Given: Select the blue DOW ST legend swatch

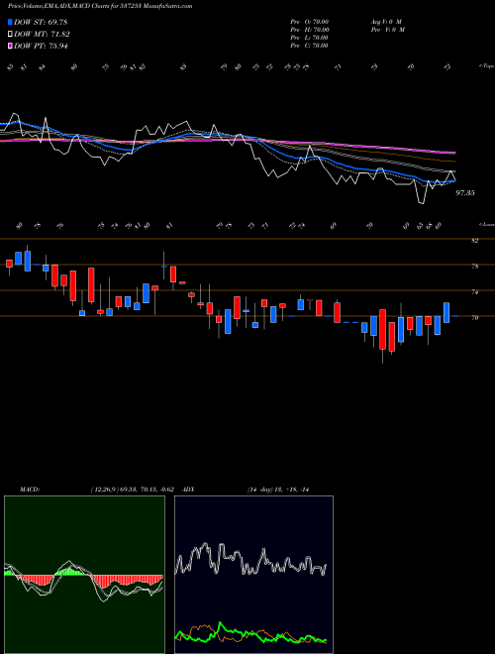Looking at the screenshot, I should click(x=11, y=22).
